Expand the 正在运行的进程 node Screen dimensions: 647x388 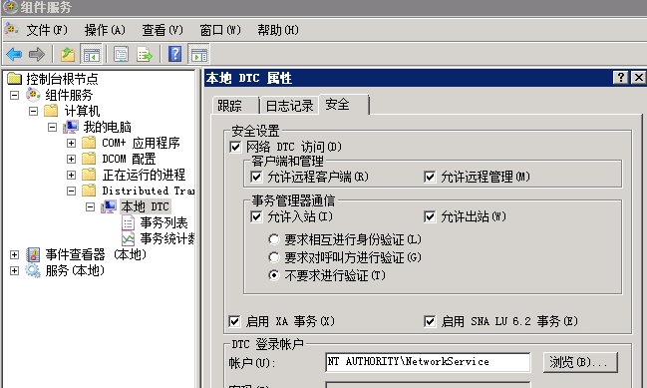click(71, 175)
